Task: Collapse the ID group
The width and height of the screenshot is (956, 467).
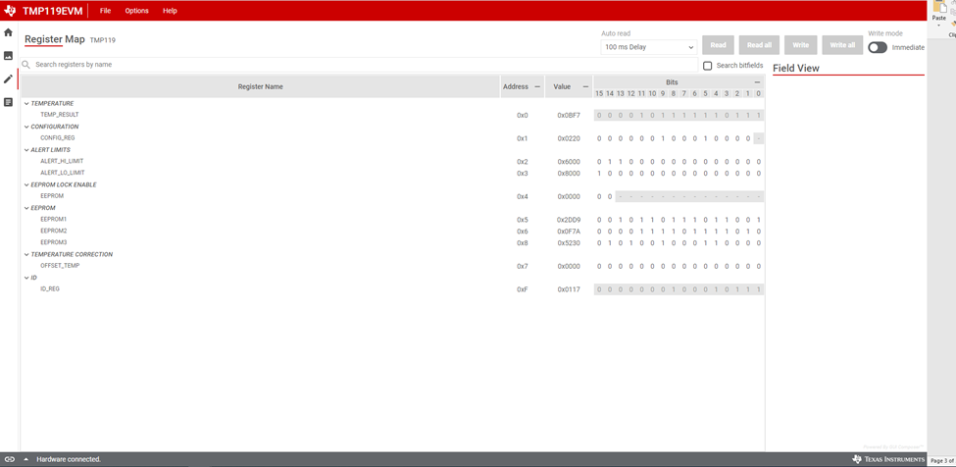Action: (x=26, y=278)
